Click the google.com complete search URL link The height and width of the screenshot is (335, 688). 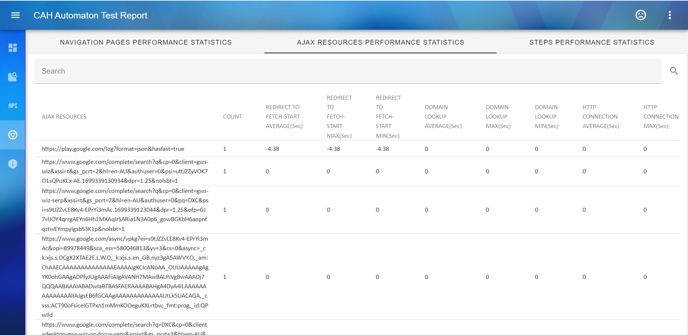(125, 171)
